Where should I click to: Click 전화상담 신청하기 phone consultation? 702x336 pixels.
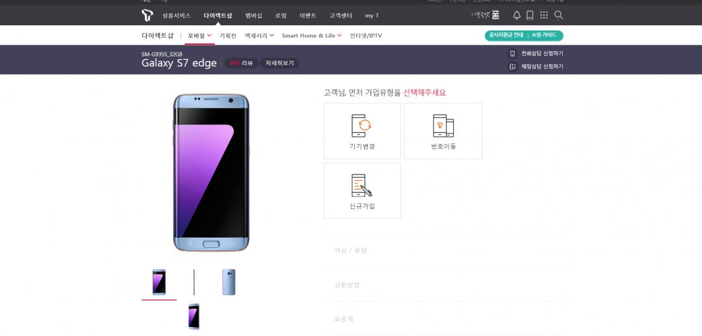click(536, 53)
